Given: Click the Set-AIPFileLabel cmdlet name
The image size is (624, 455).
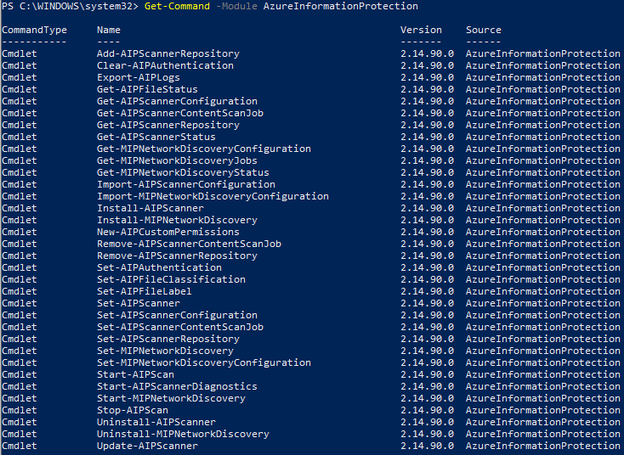Looking at the screenshot, I should click(145, 292).
